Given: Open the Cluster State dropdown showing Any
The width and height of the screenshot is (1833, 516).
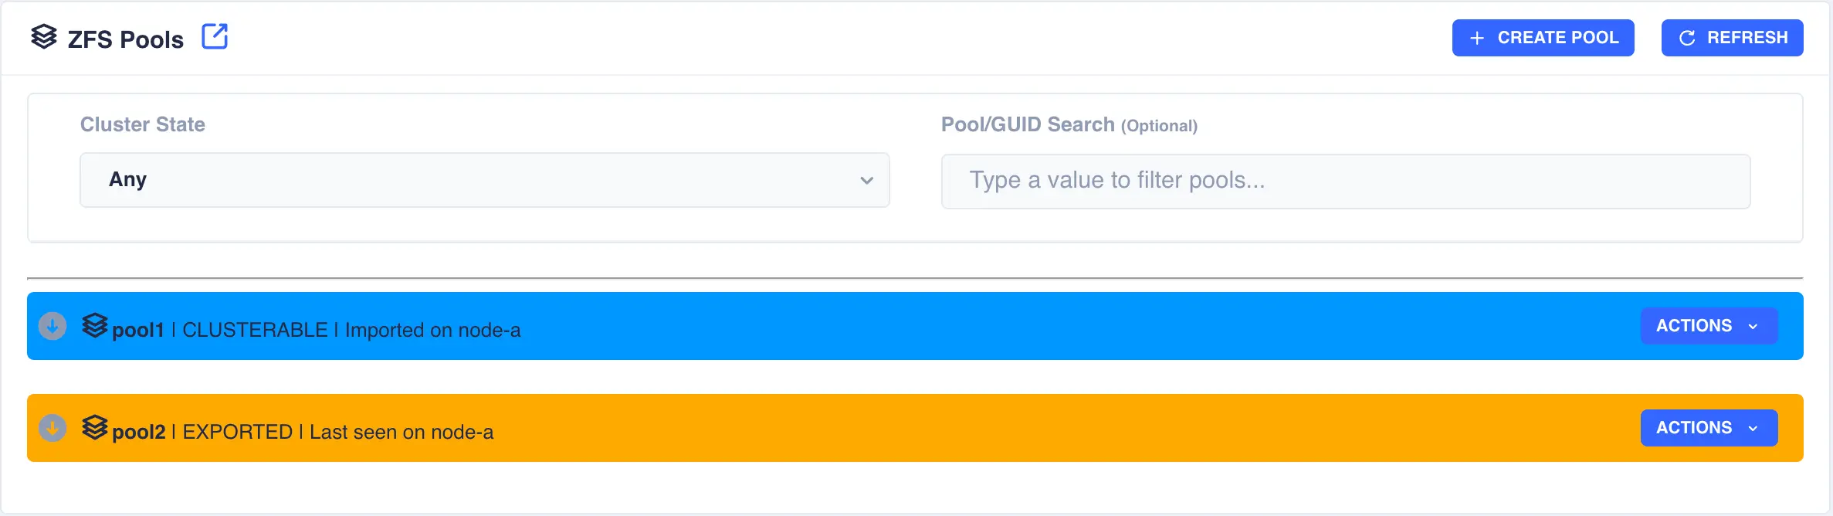Looking at the screenshot, I should [484, 180].
